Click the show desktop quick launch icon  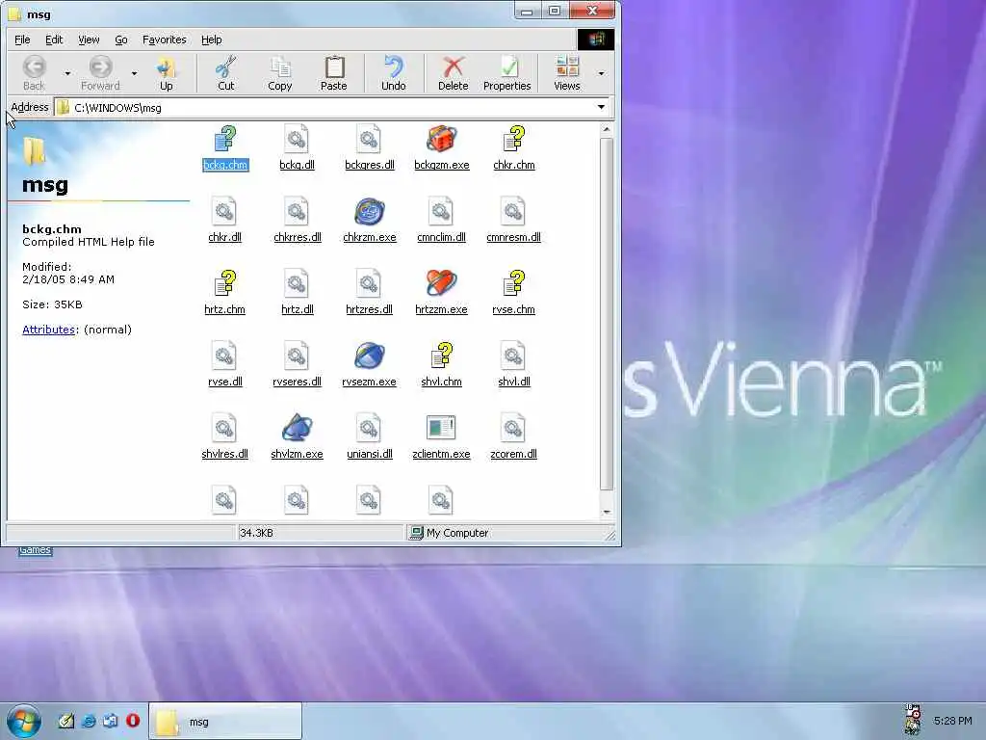tap(110, 721)
